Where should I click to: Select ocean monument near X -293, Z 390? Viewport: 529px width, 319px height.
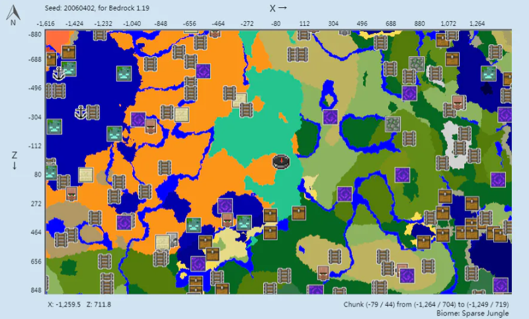[244, 222]
